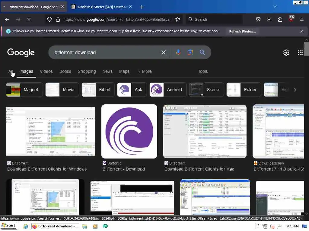The width and height of the screenshot is (309, 231).
Task: Filter images by Scene chip
Action: click(x=206, y=90)
